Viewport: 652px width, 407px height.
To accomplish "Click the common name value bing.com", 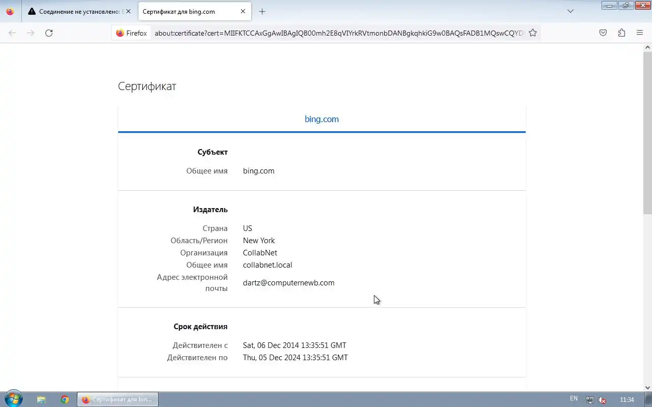I will (x=259, y=171).
